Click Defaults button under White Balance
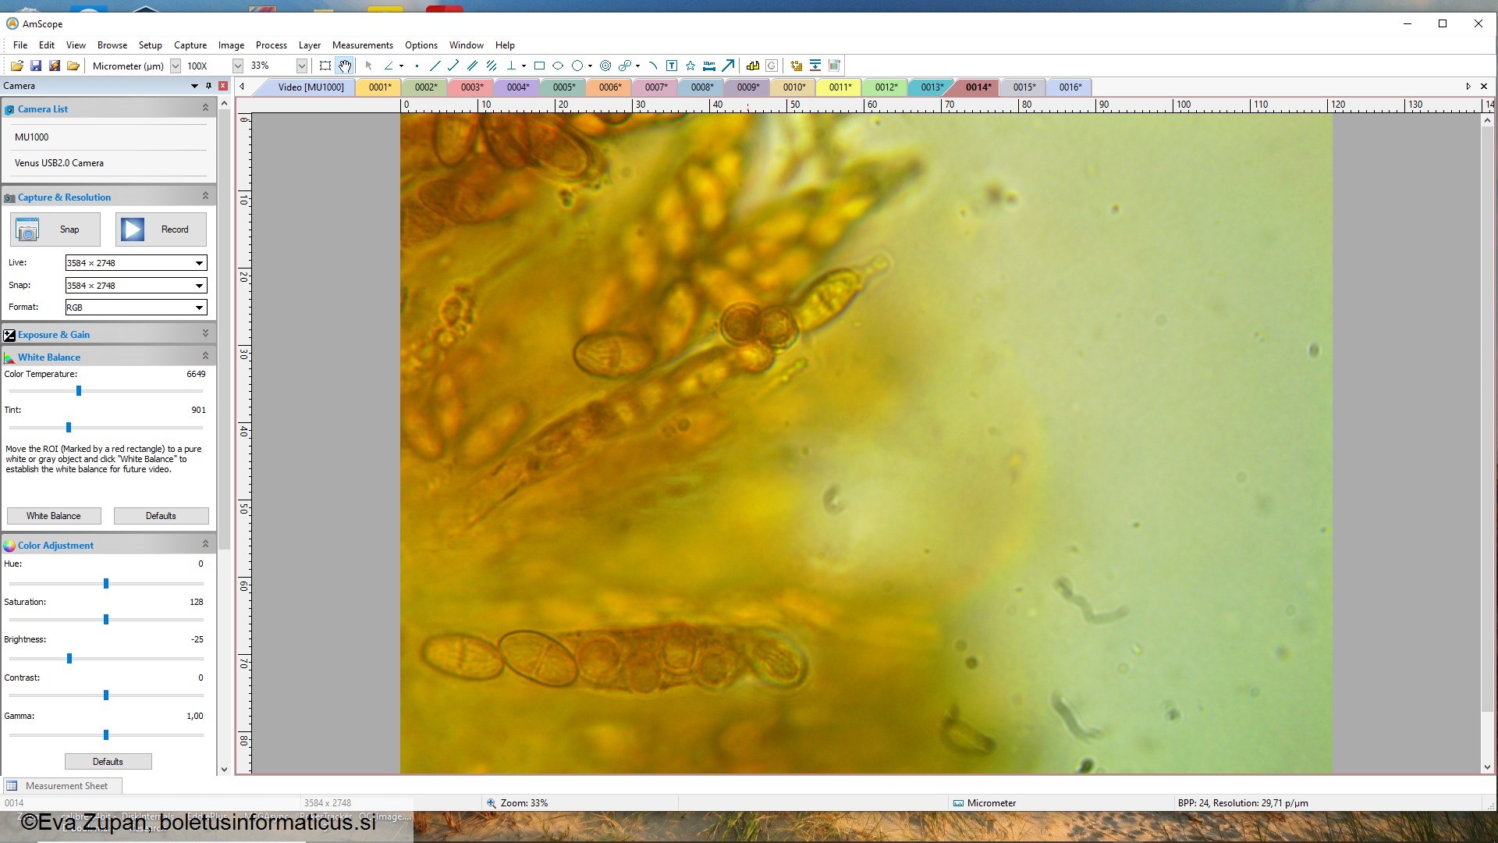This screenshot has width=1498, height=843. [x=162, y=516]
